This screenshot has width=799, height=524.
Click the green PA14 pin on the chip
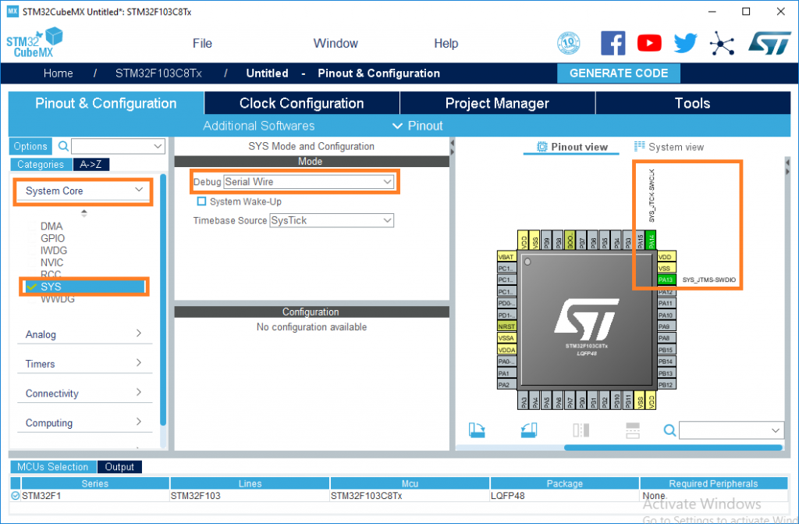[651, 240]
